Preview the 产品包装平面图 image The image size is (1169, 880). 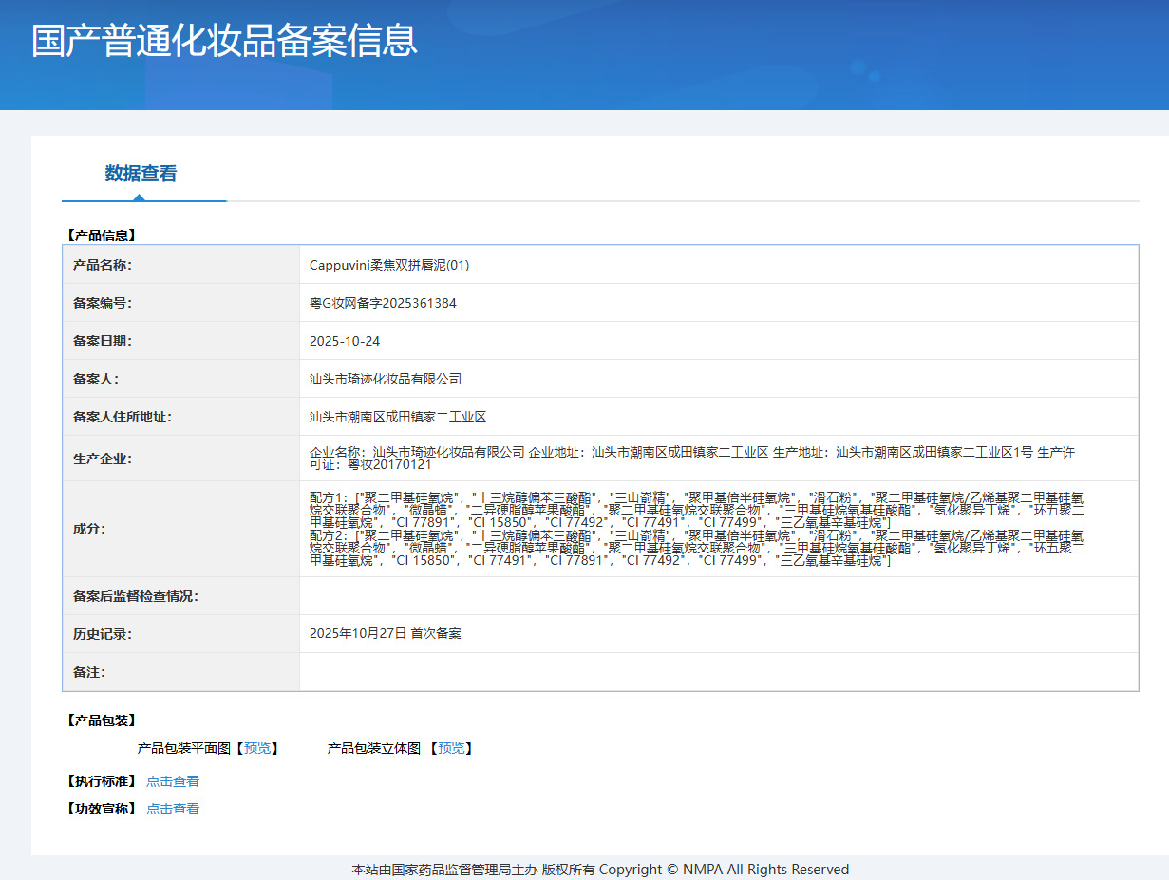(257, 748)
